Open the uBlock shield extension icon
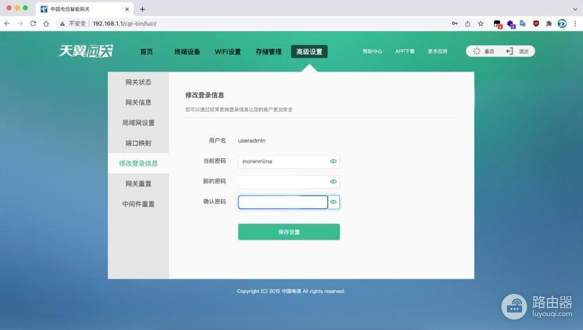The height and width of the screenshot is (330, 583). point(536,23)
